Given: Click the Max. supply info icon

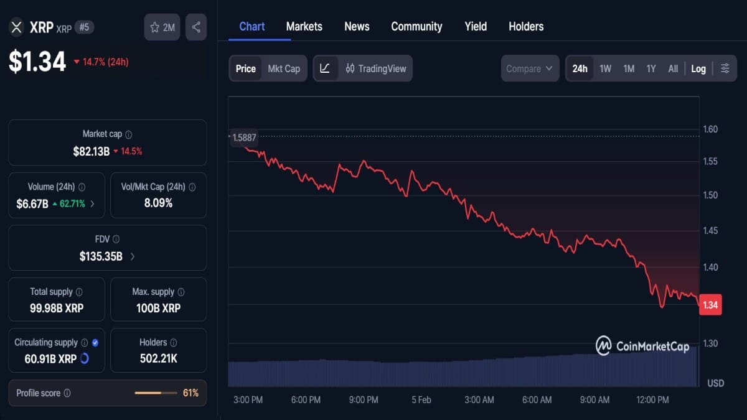Looking at the screenshot, I should (x=181, y=292).
